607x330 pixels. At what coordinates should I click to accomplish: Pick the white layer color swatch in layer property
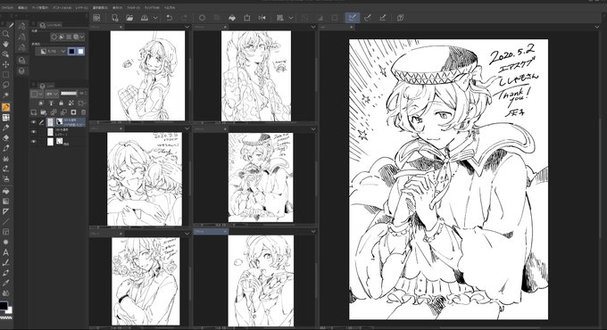coord(80,51)
